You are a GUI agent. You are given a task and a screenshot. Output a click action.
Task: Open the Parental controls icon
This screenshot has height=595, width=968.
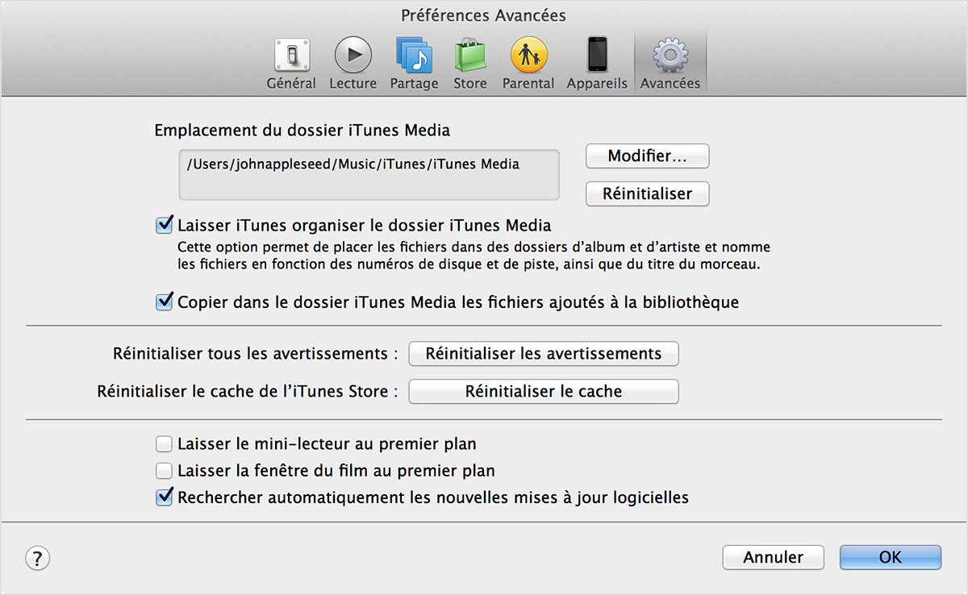tap(528, 56)
